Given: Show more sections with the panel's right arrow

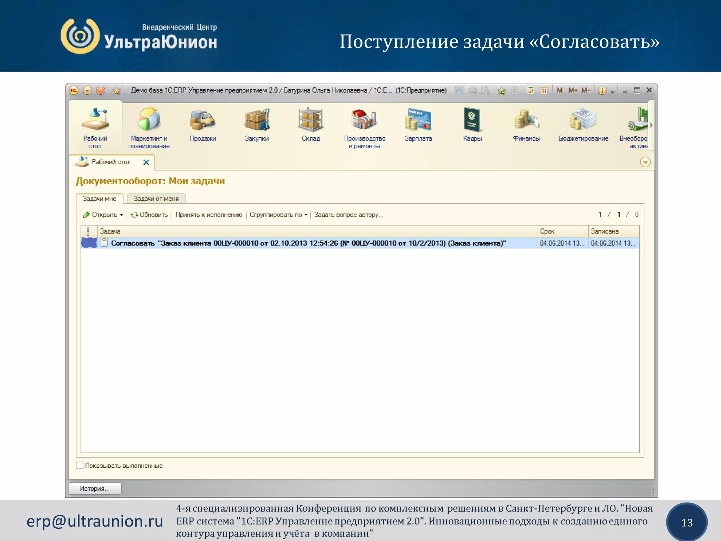Looking at the screenshot, I should click(x=651, y=125).
